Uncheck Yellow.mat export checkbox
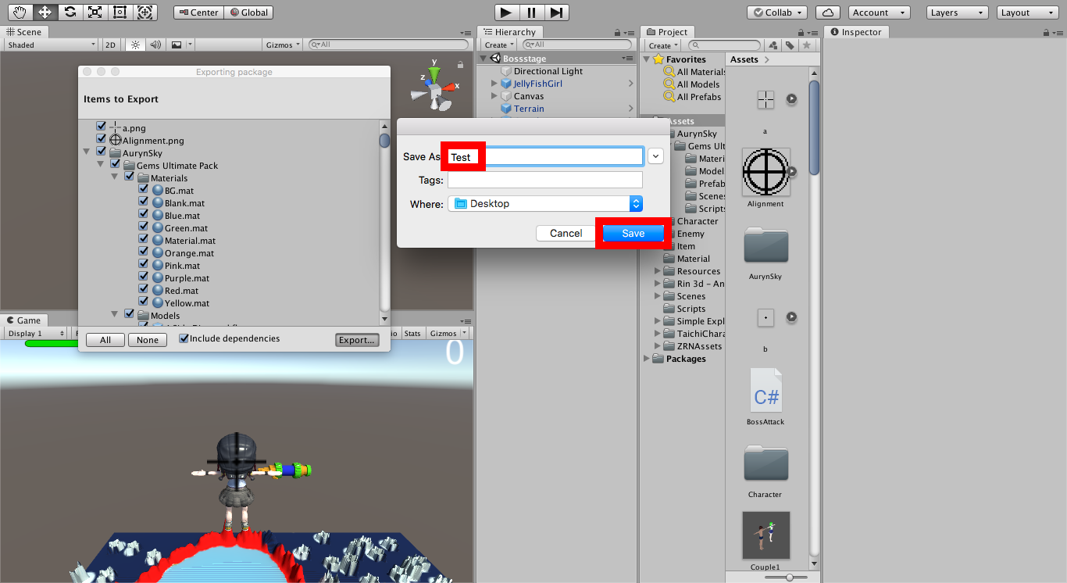1067x583 pixels. point(143,302)
